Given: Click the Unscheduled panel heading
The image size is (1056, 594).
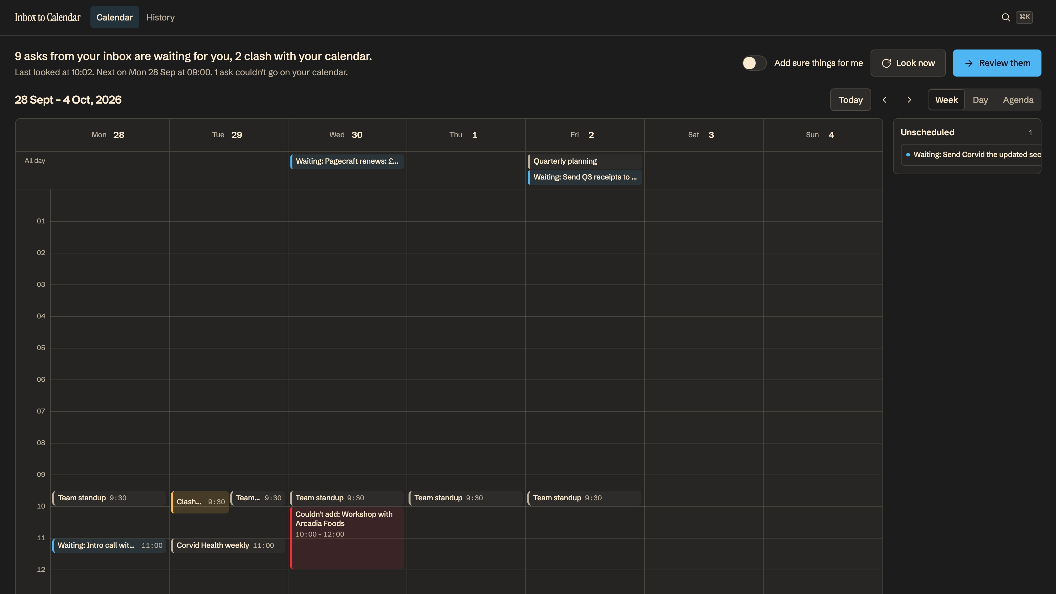Looking at the screenshot, I should (927, 132).
